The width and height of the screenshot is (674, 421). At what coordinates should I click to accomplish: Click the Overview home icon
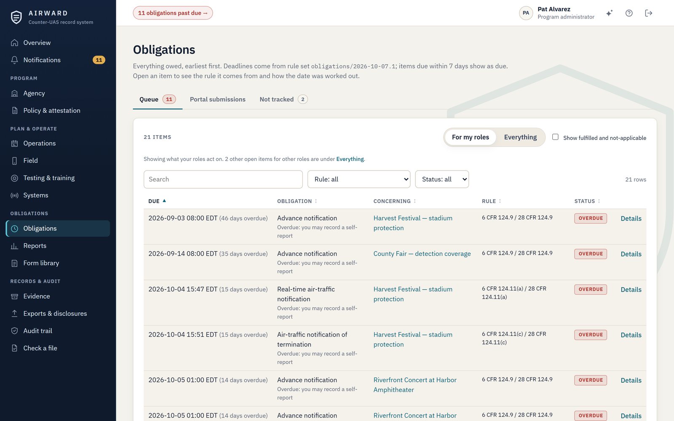[14, 43]
